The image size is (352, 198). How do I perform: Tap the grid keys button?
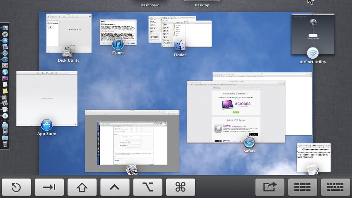302,187
